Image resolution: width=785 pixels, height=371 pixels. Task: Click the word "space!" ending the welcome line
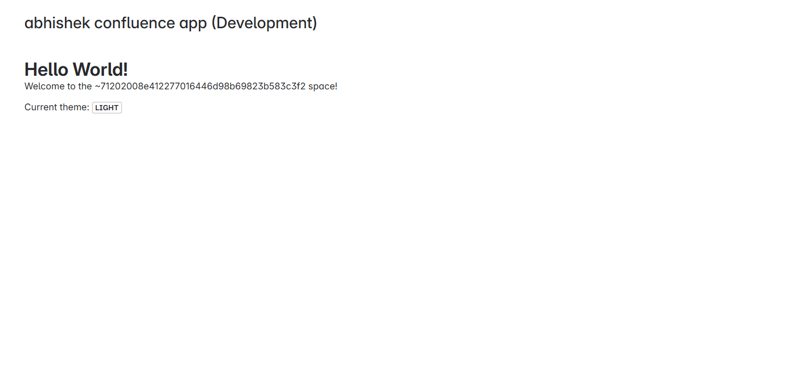pyautogui.click(x=323, y=87)
